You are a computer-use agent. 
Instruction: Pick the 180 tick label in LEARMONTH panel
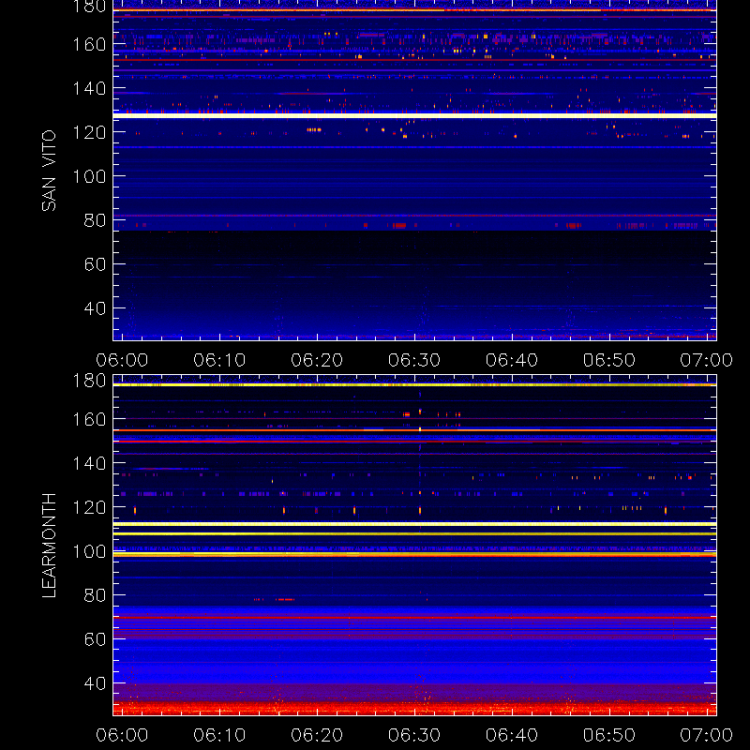click(89, 381)
